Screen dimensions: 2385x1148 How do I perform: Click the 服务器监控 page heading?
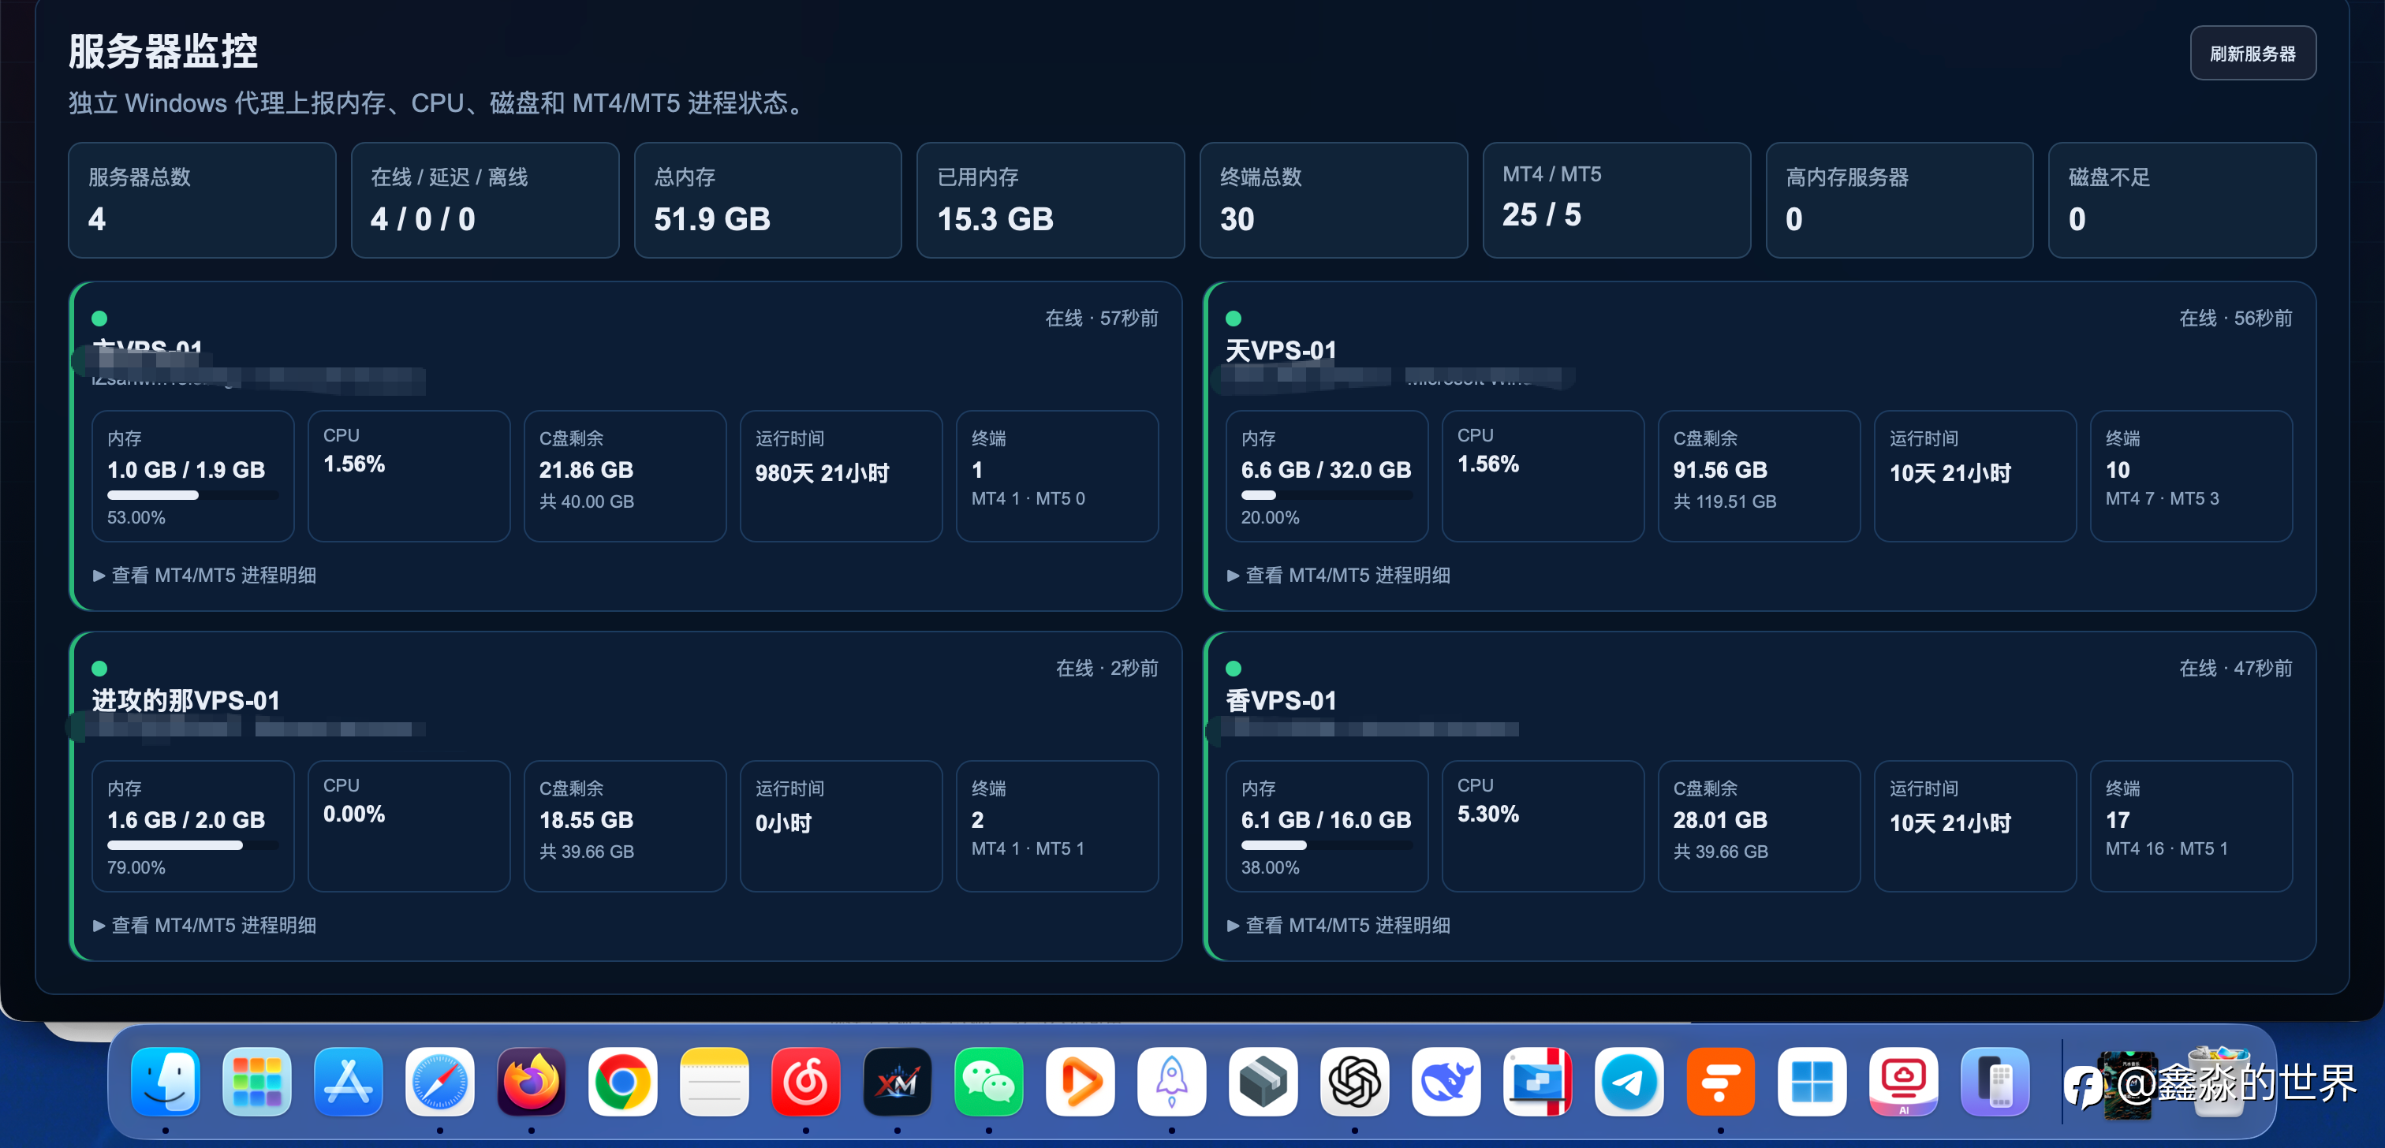click(x=163, y=51)
